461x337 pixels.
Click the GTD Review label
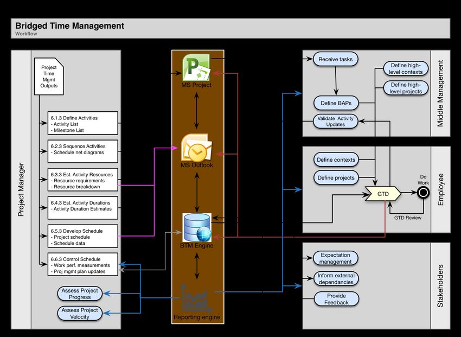click(408, 218)
